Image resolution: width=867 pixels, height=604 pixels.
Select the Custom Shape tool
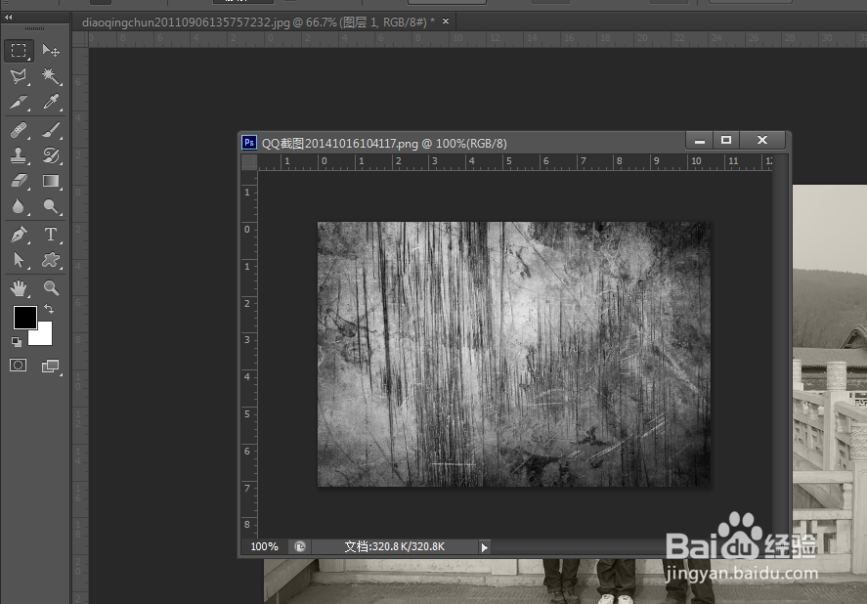(x=51, y=259)
